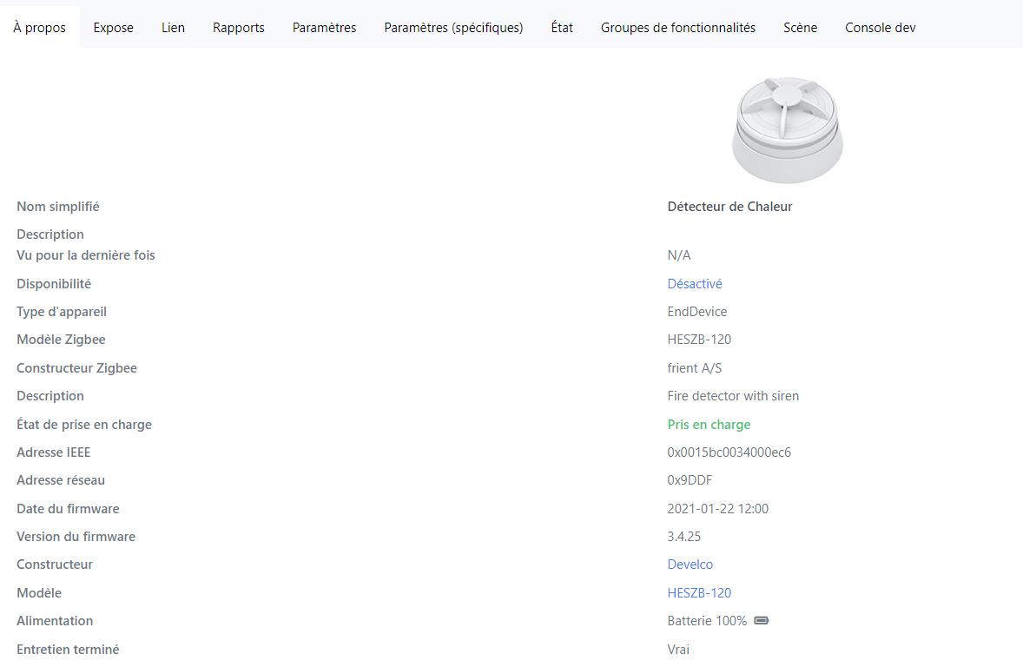Image resolution: width=1023 pixels, height=667 pixels.
Task: Open the Console dev tab
Action: point(880,28)
